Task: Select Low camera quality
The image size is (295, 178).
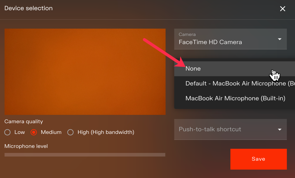Action: coord(7,132)
